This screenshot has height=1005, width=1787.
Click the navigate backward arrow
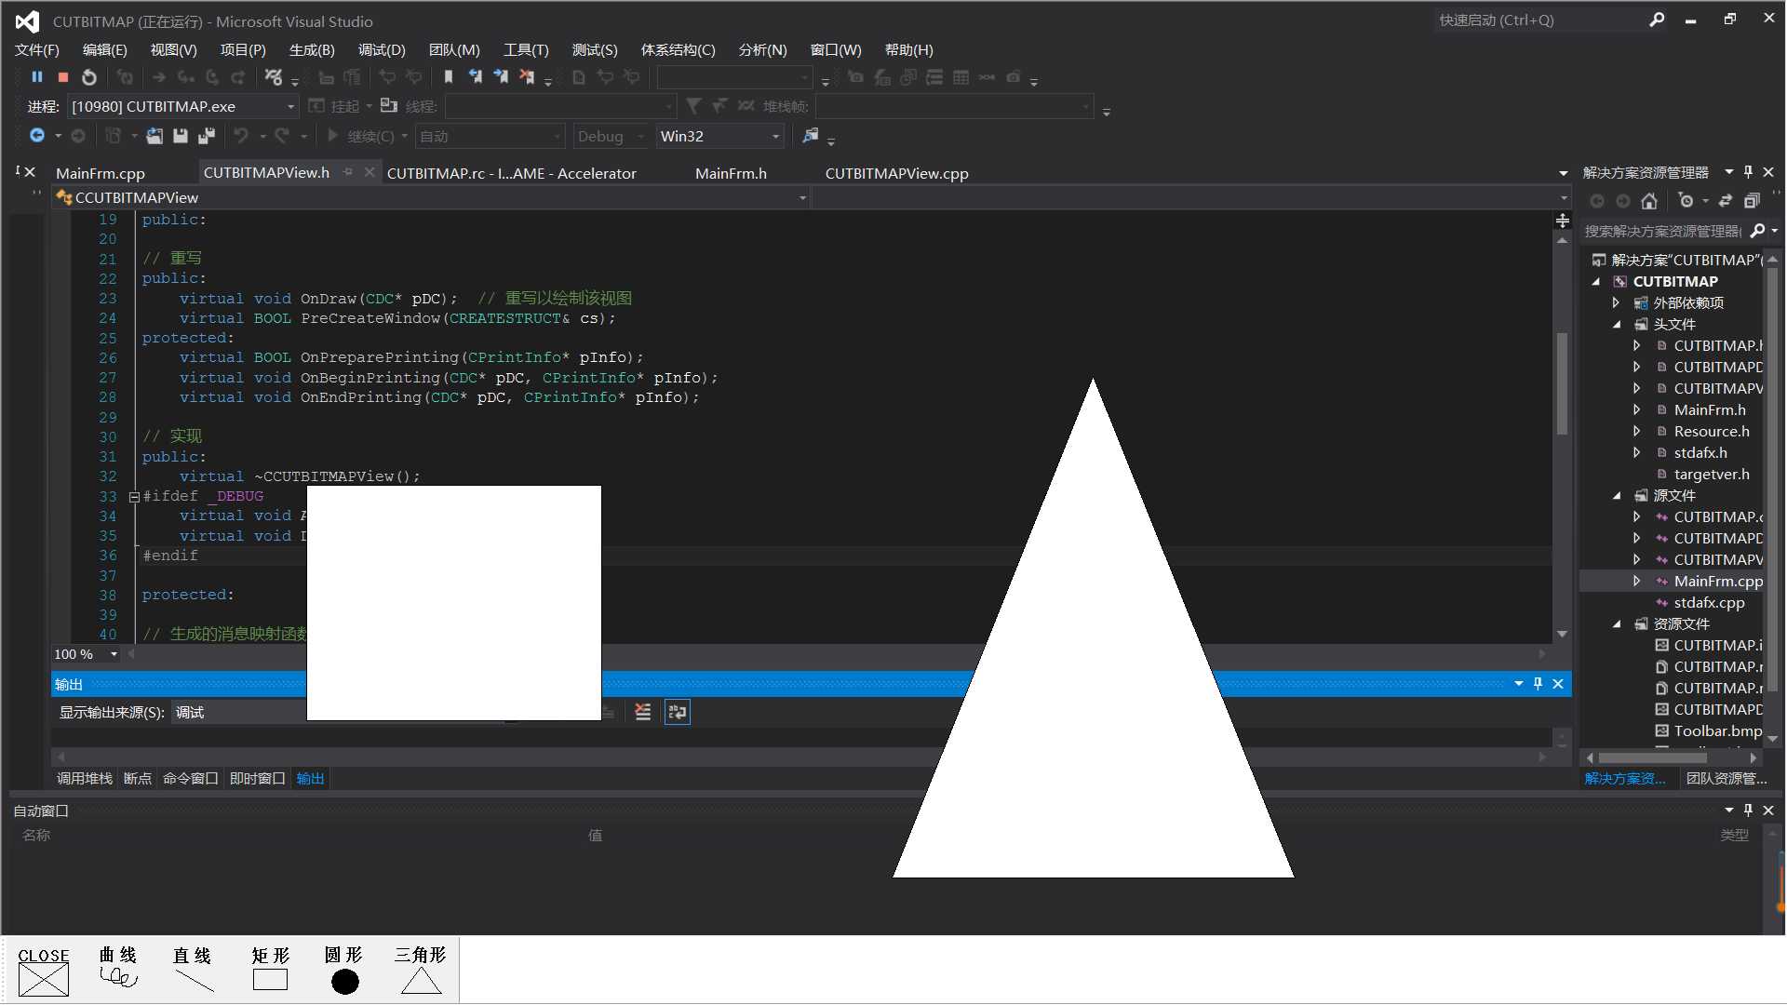(x=36, y=136)
